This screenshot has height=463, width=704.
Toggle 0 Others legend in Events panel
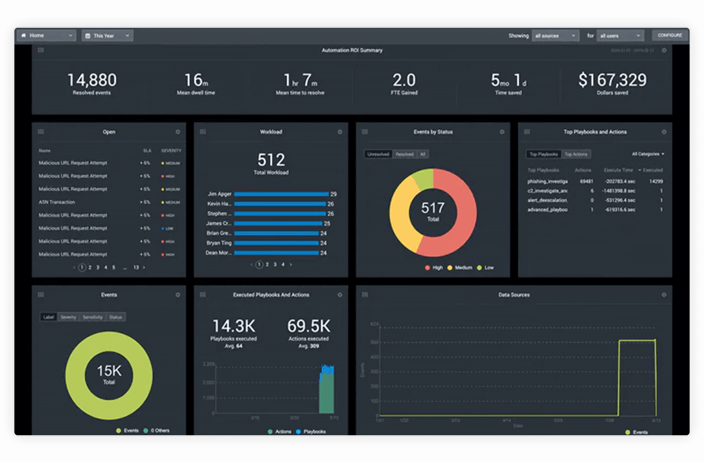(x=157, y=431)
